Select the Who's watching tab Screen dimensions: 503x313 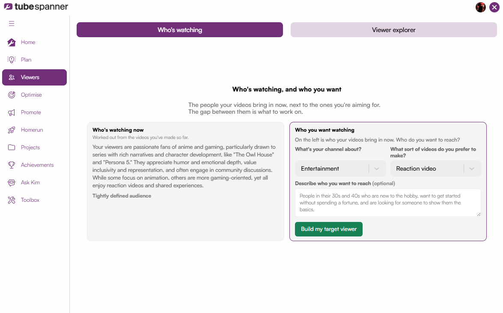pyautogui.click(x=180, y=30)
